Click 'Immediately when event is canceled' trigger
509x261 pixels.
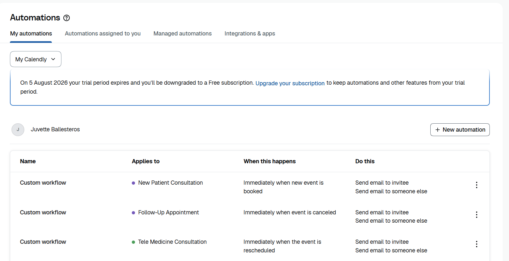point(290,212)
